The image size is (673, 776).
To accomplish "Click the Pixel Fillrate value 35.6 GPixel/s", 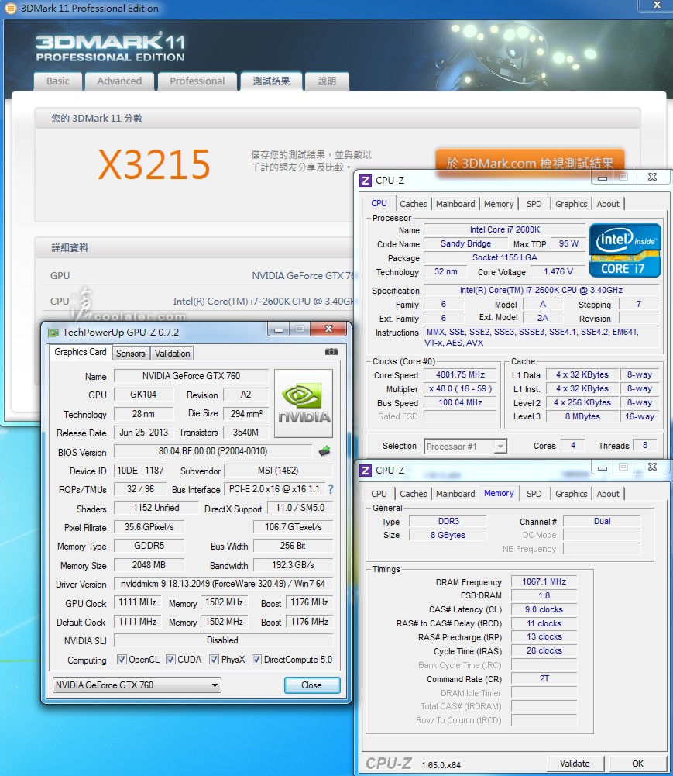I will coord(149,527).
